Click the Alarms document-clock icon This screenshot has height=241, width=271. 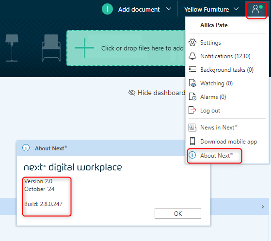[x=192, y=96]
